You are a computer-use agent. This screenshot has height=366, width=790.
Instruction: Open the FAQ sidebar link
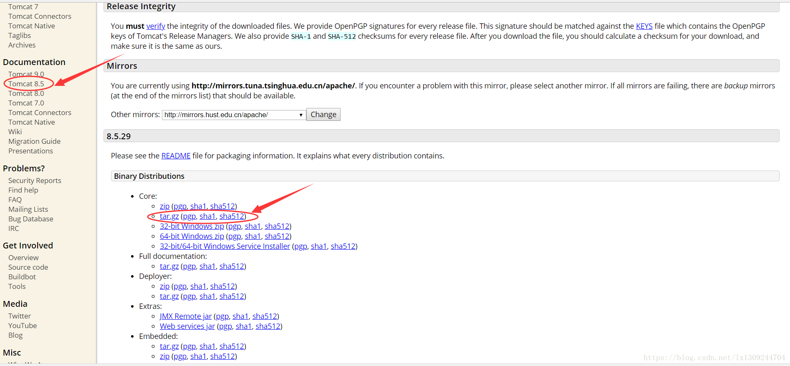pyautogui.click(x=15, y=200)
